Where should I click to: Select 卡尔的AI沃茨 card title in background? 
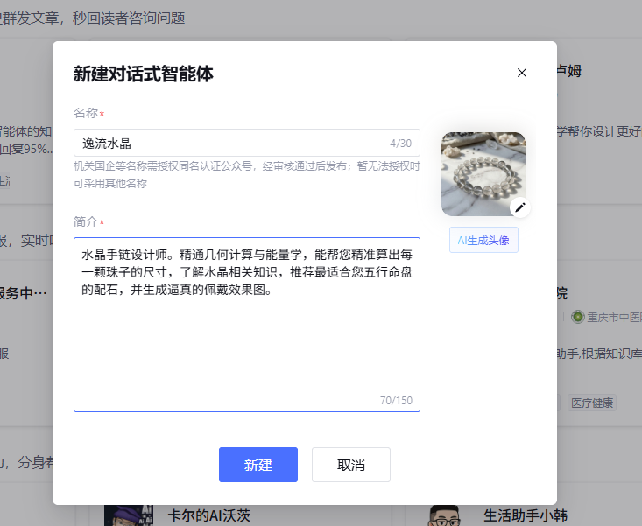(208, 515)
